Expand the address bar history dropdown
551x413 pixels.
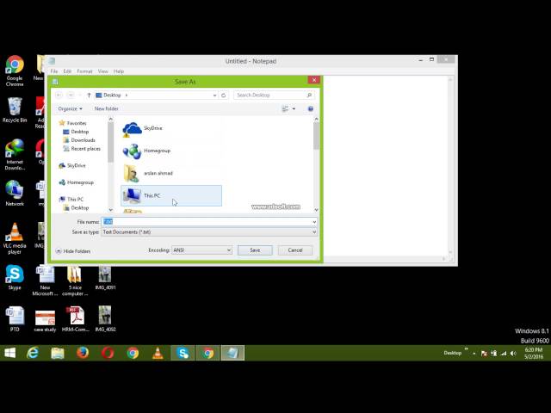(x=214, y=96)
